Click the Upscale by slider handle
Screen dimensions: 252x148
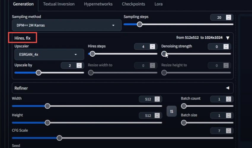(x=39, y=73)
